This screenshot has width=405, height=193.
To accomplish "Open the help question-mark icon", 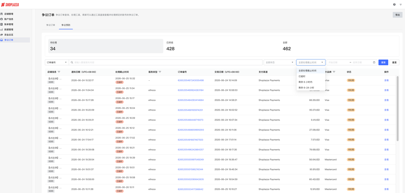I will click(x=394, y=4).
